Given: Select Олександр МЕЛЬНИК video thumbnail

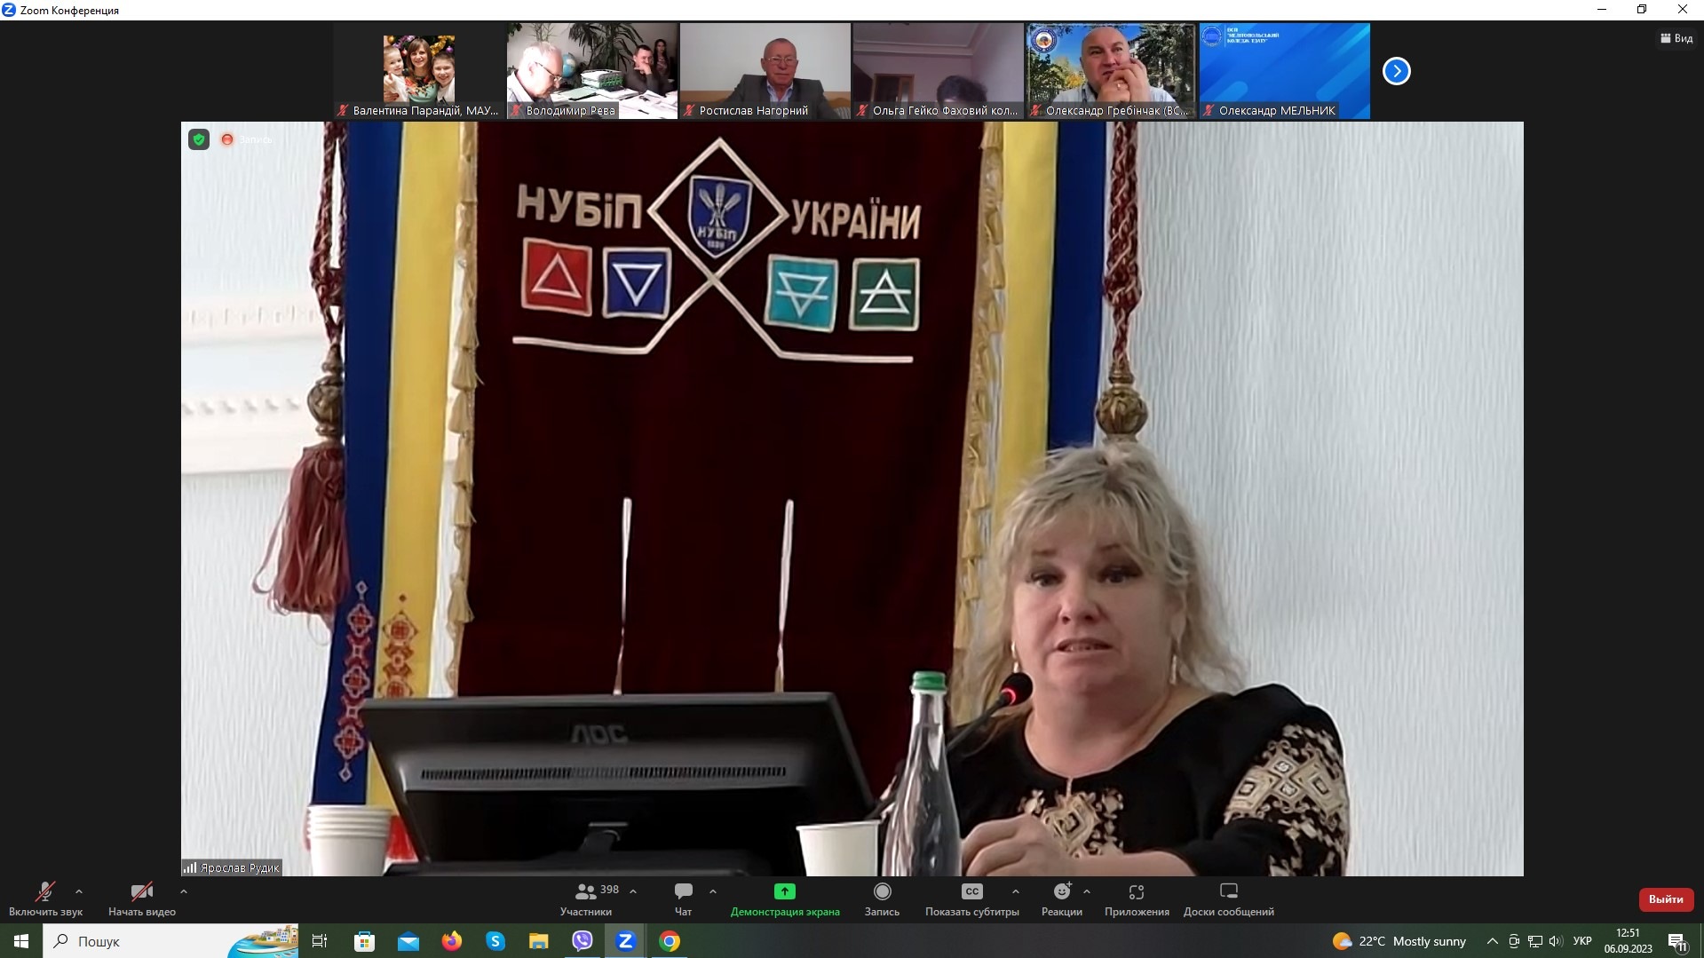Looking at the screenshot, I should coord(1284,71).
